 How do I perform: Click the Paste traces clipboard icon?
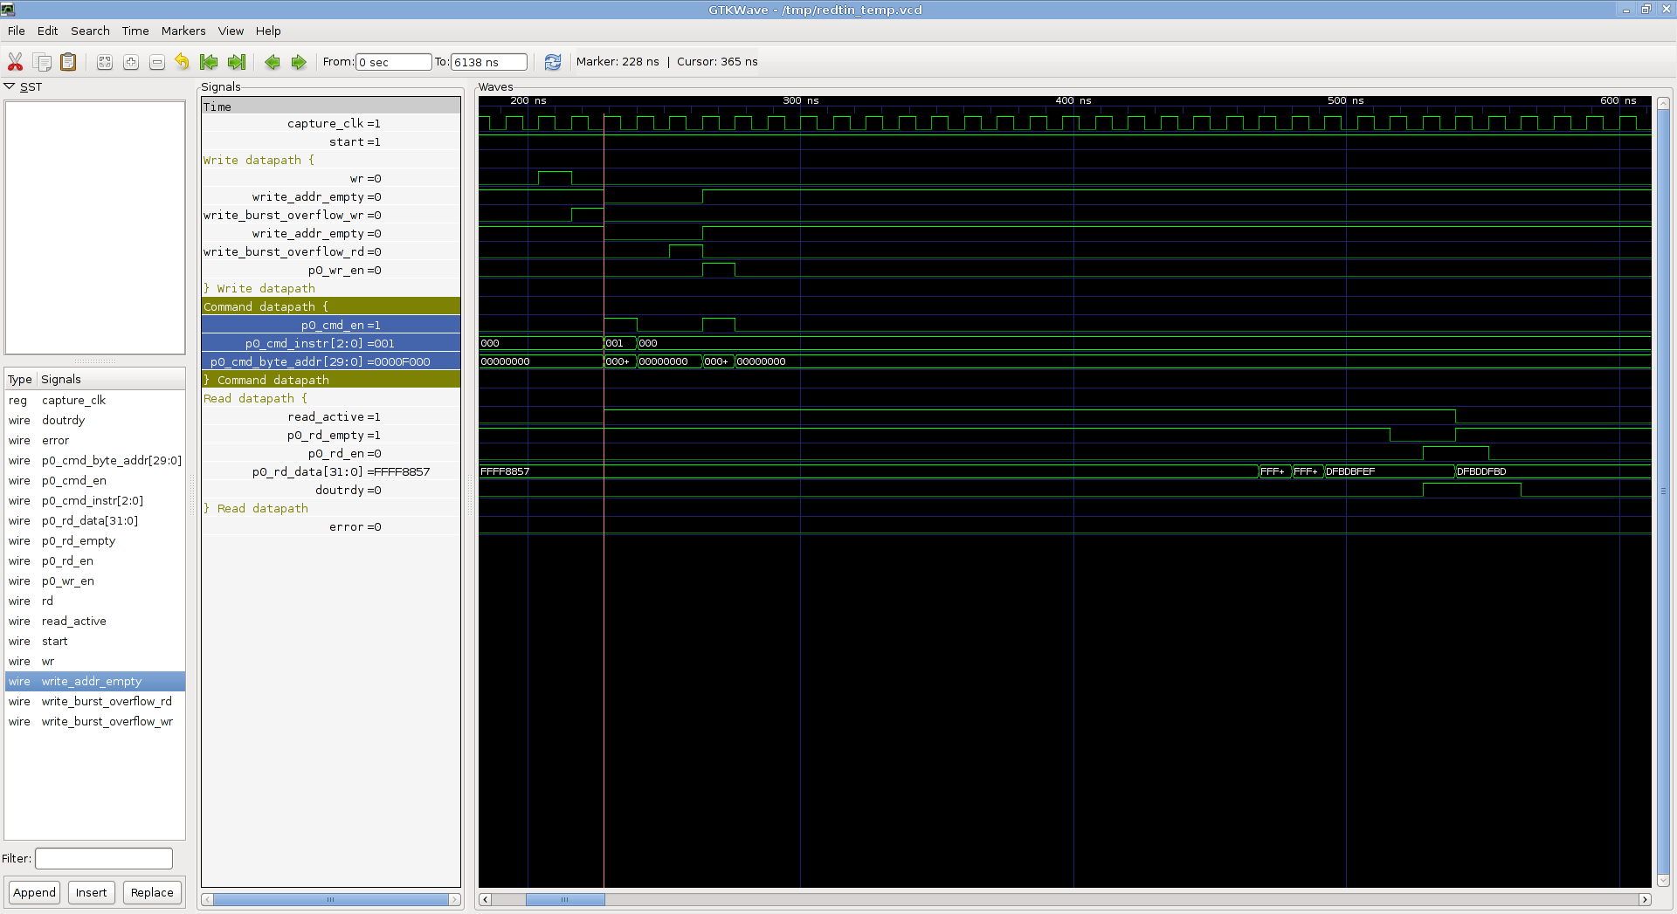click(x=68, y=62)
